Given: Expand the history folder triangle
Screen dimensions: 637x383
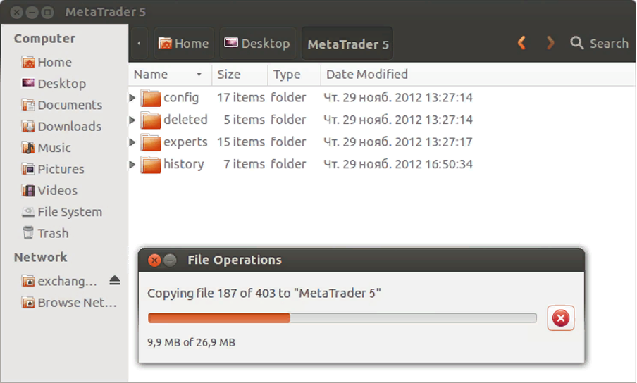Looking at the screenshot, I should [132, 165].
